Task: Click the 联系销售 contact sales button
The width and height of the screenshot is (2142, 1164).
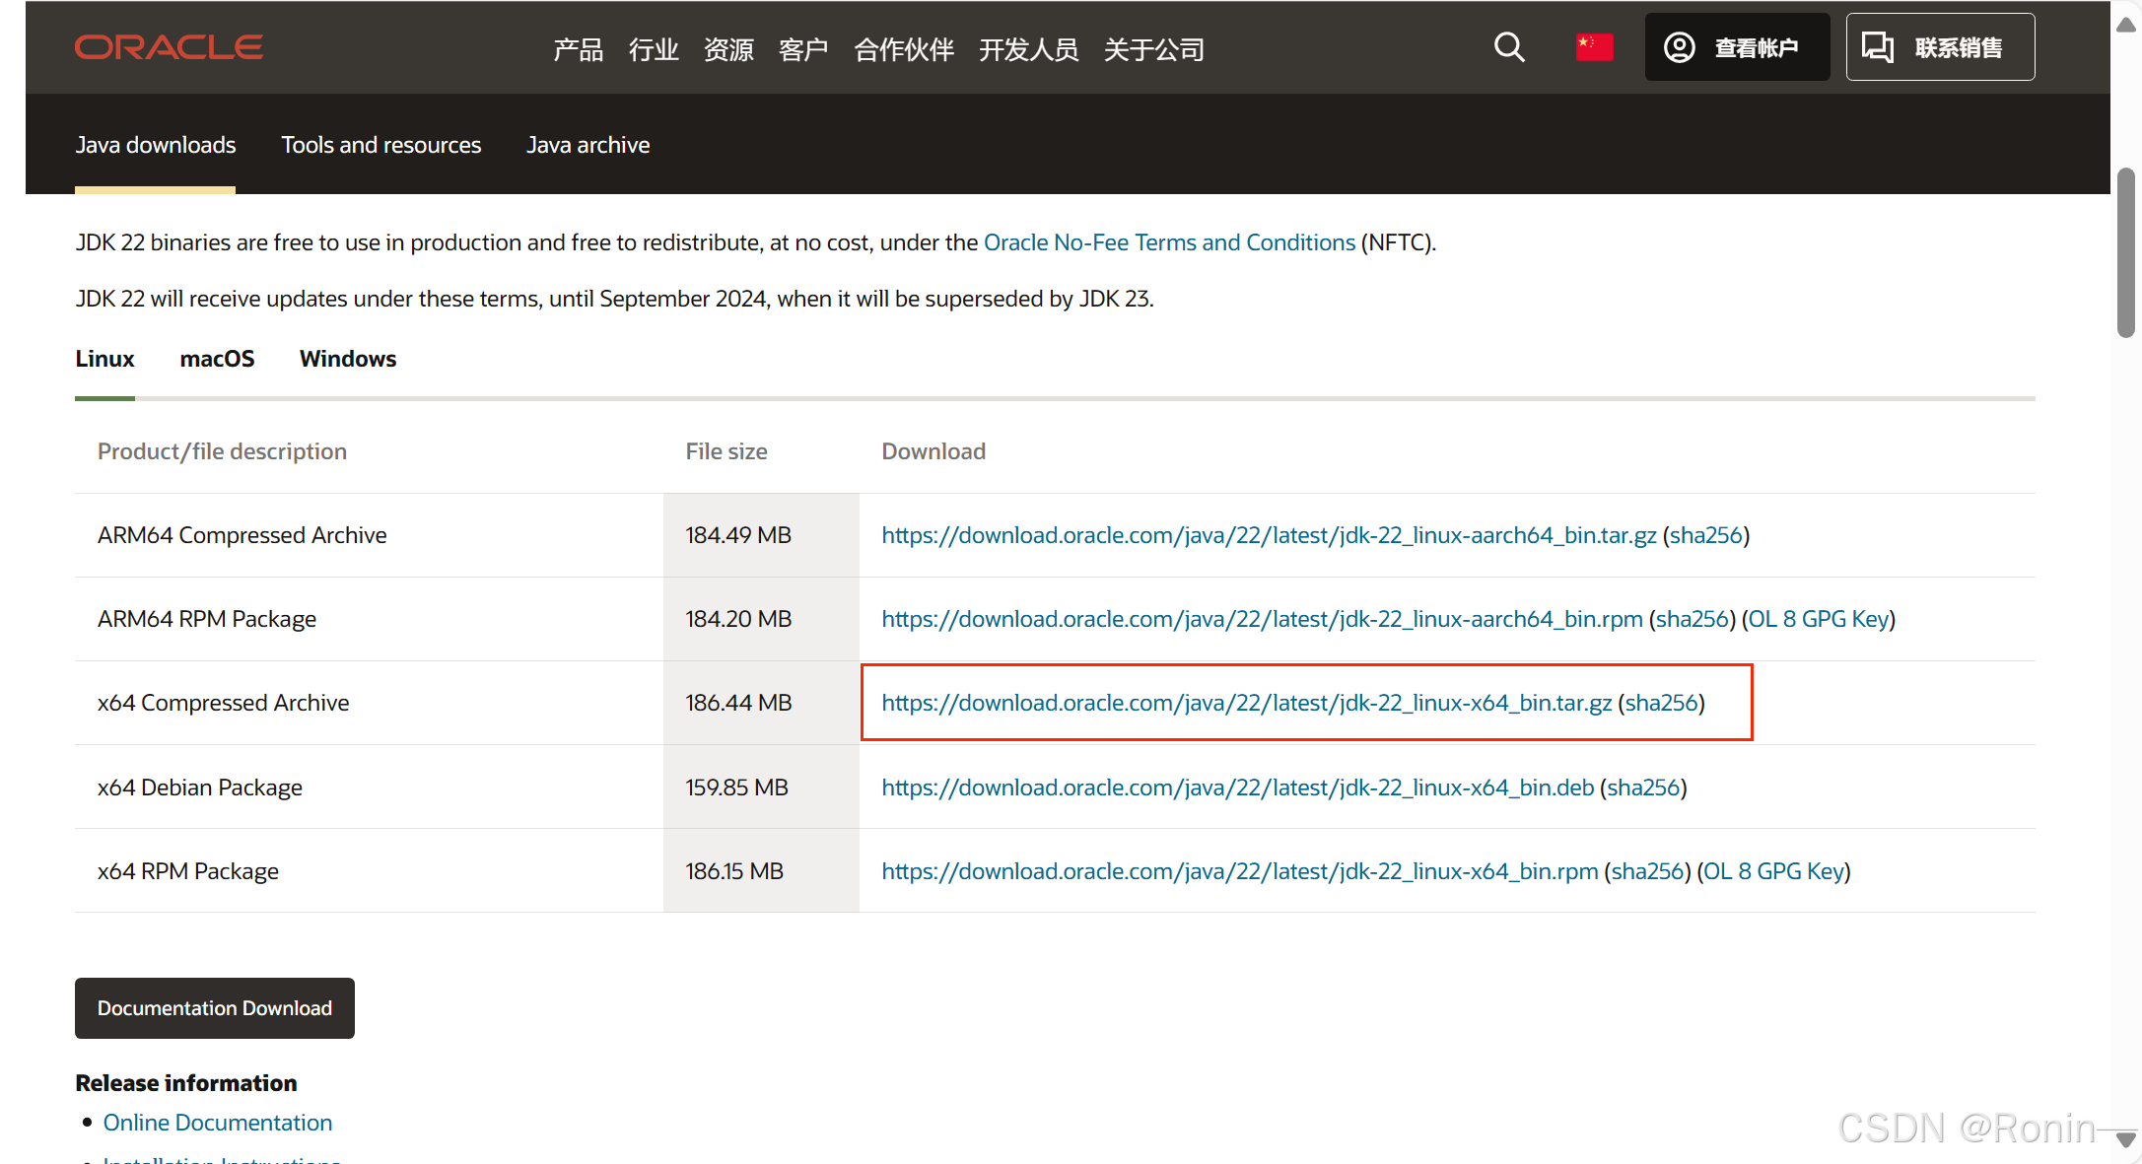Action: pyautogui.click(x=1939, y=47)
